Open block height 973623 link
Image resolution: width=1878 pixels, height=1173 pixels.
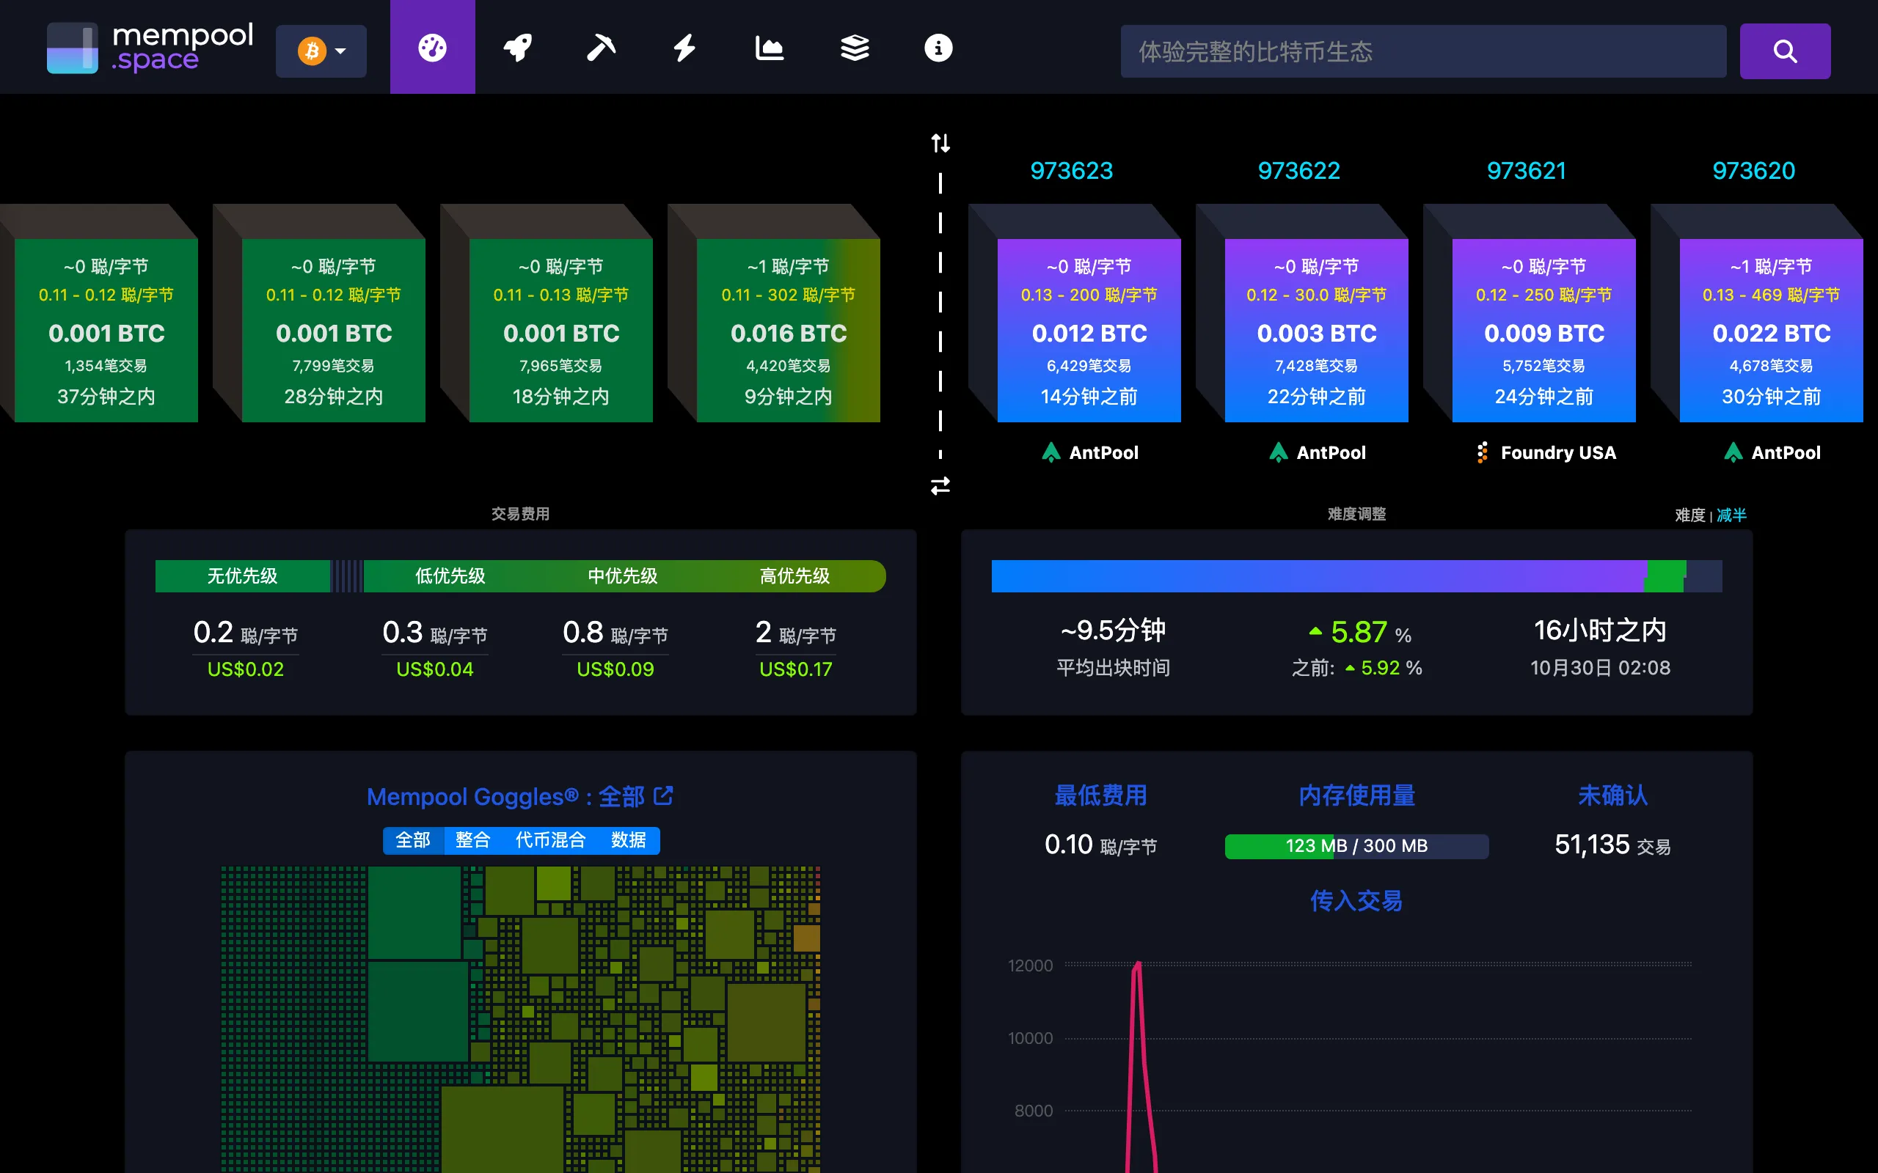1071,171
